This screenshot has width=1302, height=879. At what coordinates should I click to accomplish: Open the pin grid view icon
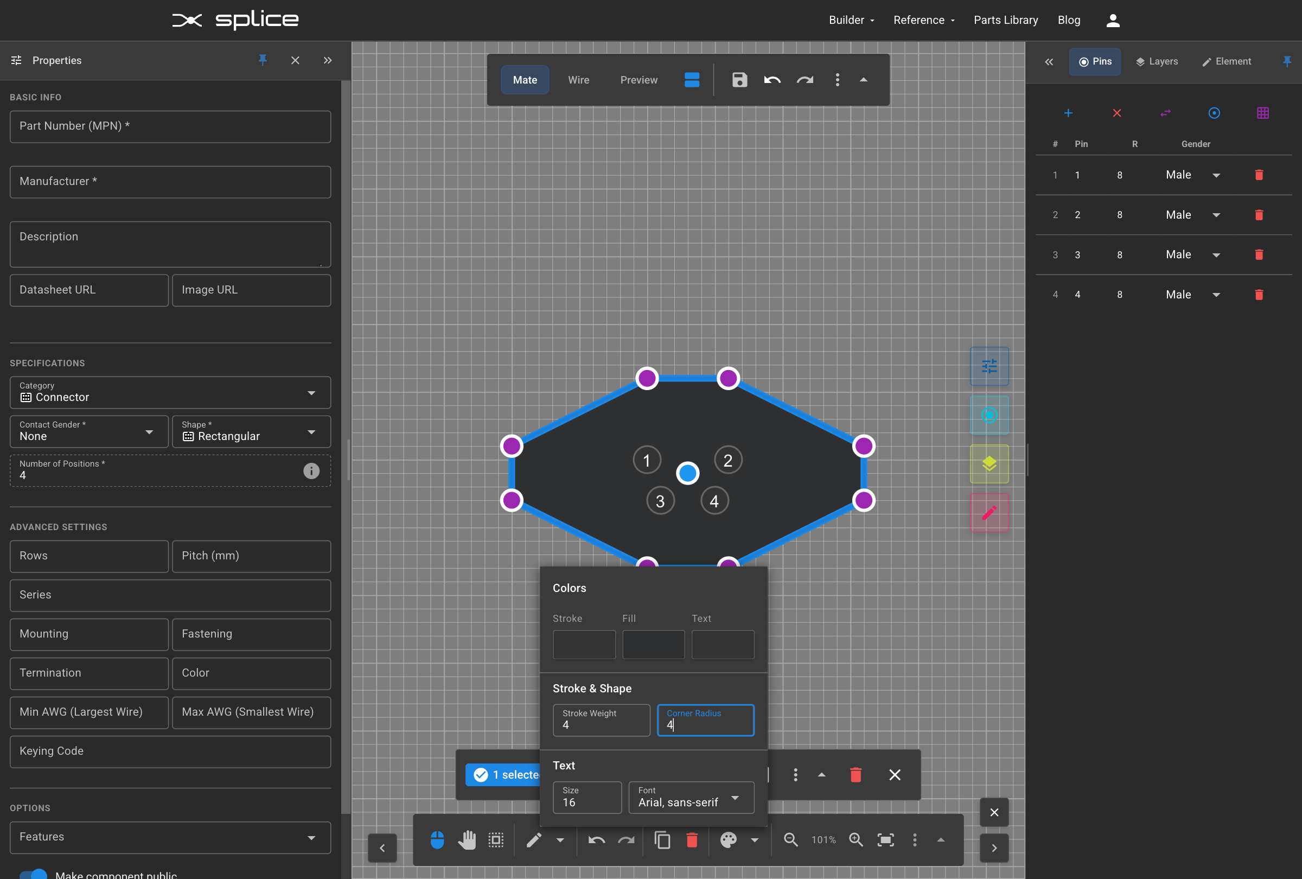pyautogui.click(x=1263, y=113)
